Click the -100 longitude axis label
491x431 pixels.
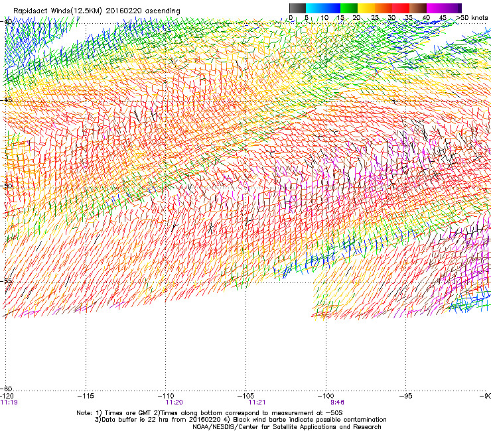[326, 396]
